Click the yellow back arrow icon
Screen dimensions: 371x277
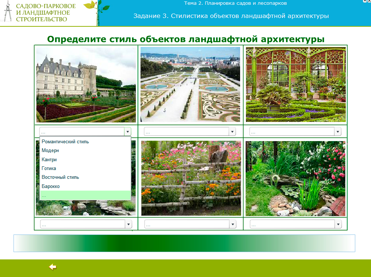pyautogui.click(x=53, y=267)
